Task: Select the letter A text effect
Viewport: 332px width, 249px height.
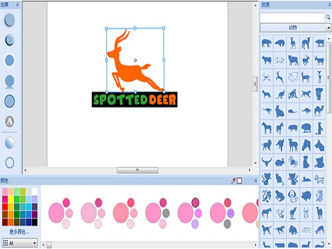Action: pos(9,122)
